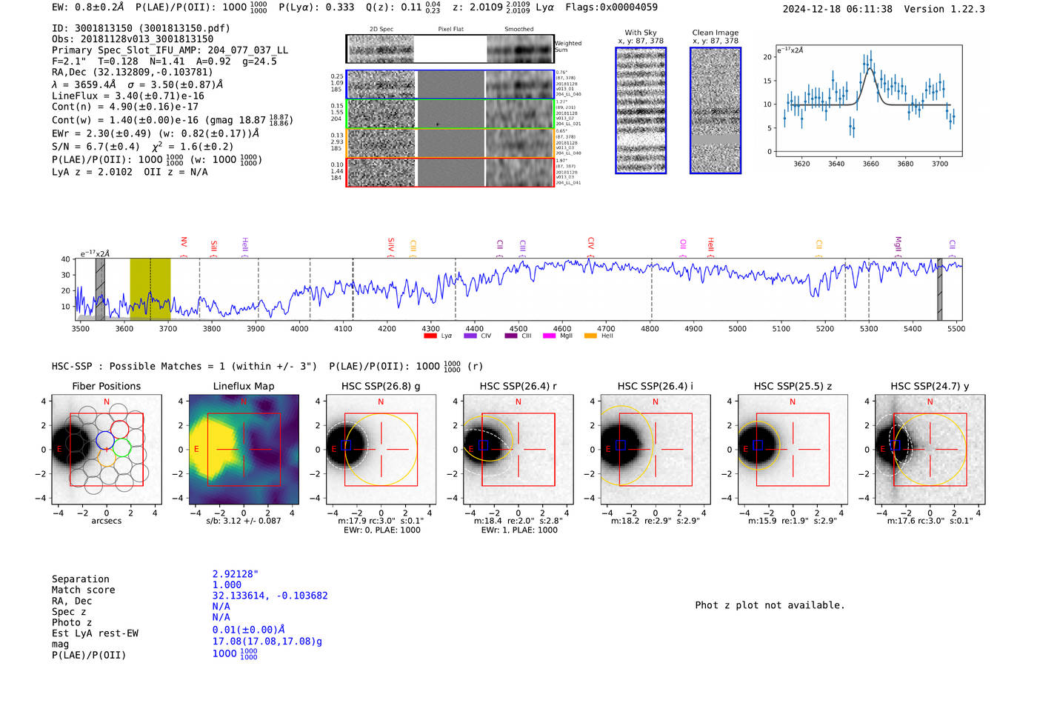Click the red-framed fiber cutout row

(x=450, y=172)
